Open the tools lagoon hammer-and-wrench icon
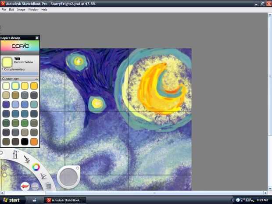The height and width of the screenshot is (204, 272). click(x=15, y=154)
